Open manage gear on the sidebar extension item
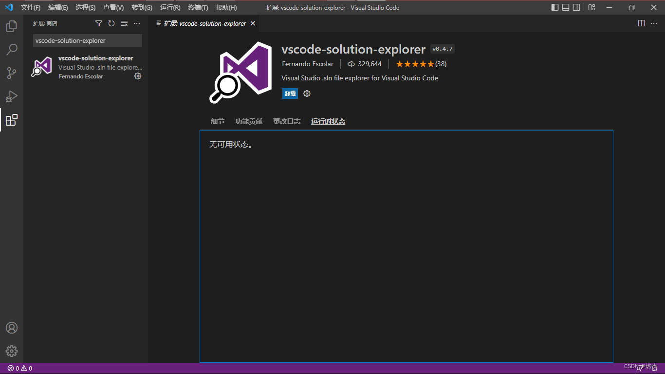665x374 pixels. coord(138,76)
